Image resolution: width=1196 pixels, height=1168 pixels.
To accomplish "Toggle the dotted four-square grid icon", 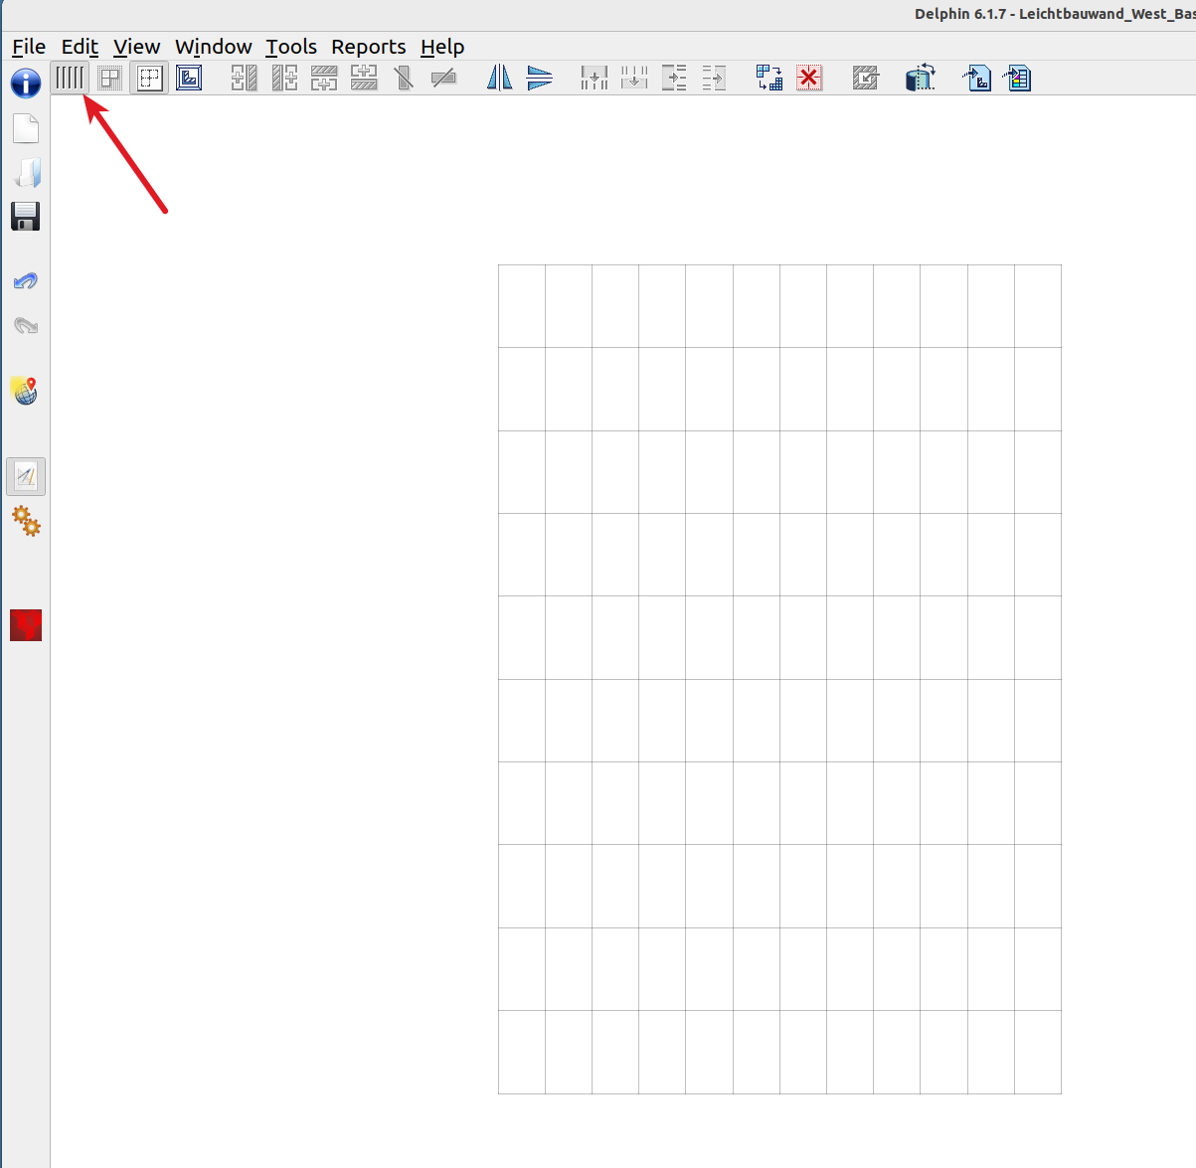I will pyautogui.click(x=109, y=78).
